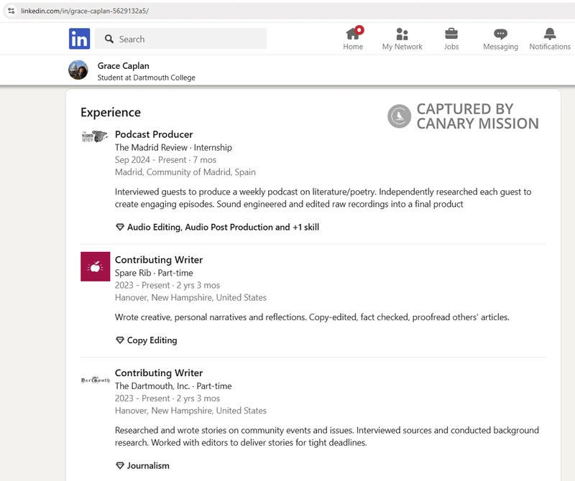Check the Notifications bell icon
Viewport: 575px width, 481px height.
coord(550,34)
